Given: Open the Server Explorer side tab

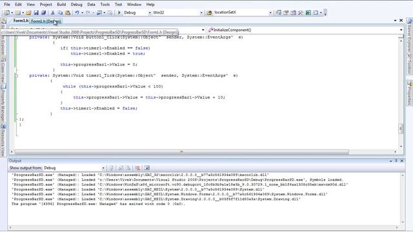Looking at the screenshot, I should pyautogui.click(x=409, y=35).
